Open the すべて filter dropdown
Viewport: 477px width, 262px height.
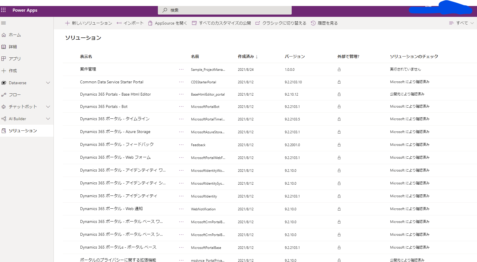[x=461, y=23]
